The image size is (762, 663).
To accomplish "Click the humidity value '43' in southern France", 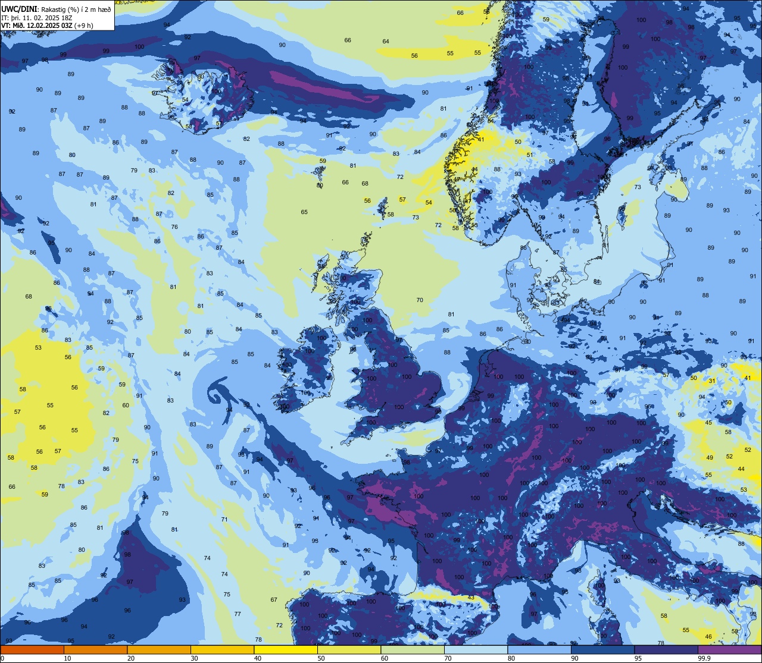I will pos(471,598).
